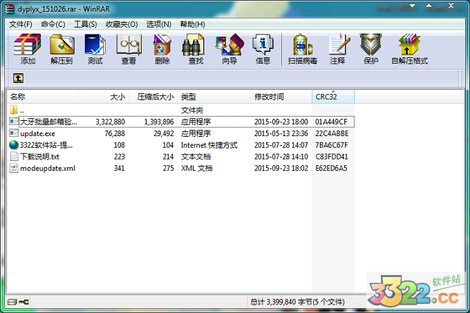Click status bar total 总计 3,399,840 字节
This screenshot has height=313, width=470.
(297, 302)
